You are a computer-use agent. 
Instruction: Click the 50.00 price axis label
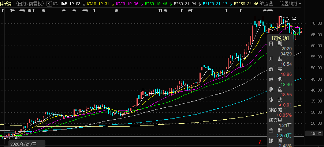point(317,68)
